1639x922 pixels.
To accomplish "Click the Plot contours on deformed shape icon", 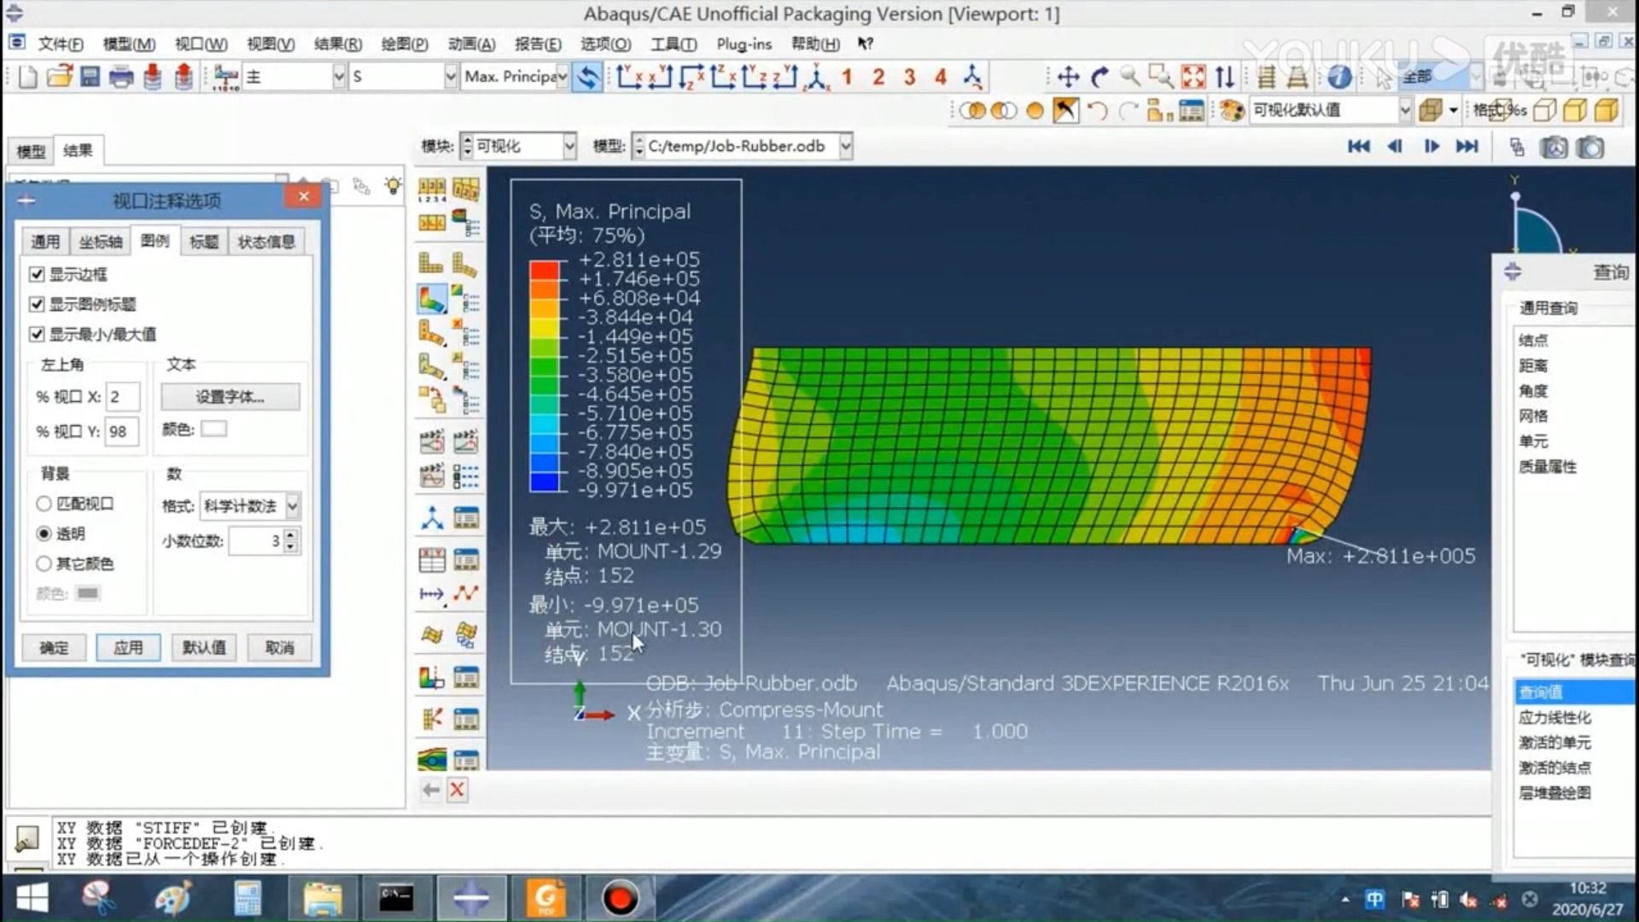I will point(432,299).
